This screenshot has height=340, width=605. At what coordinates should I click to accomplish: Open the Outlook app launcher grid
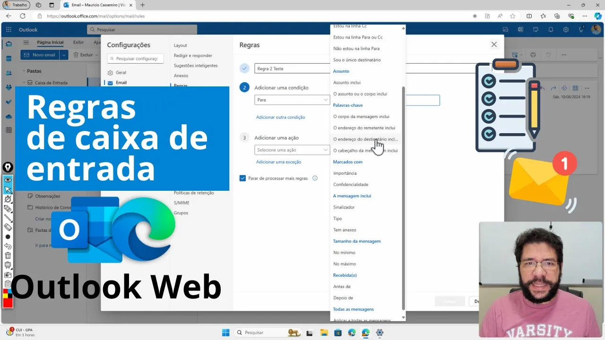[x=9, y=30]
